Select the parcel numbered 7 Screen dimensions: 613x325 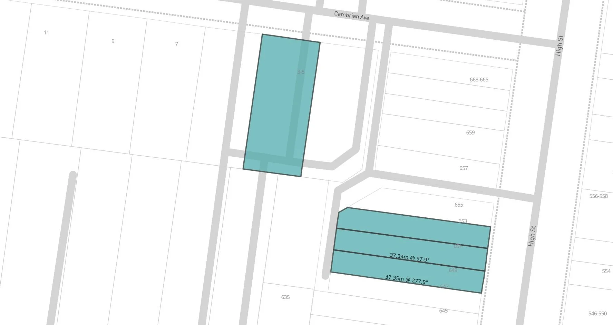pos(167,90)
